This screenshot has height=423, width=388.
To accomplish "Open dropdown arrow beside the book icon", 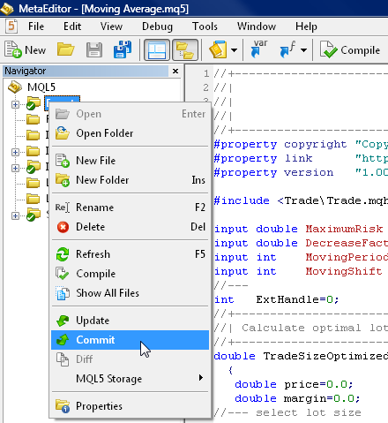I will point(234,49).
